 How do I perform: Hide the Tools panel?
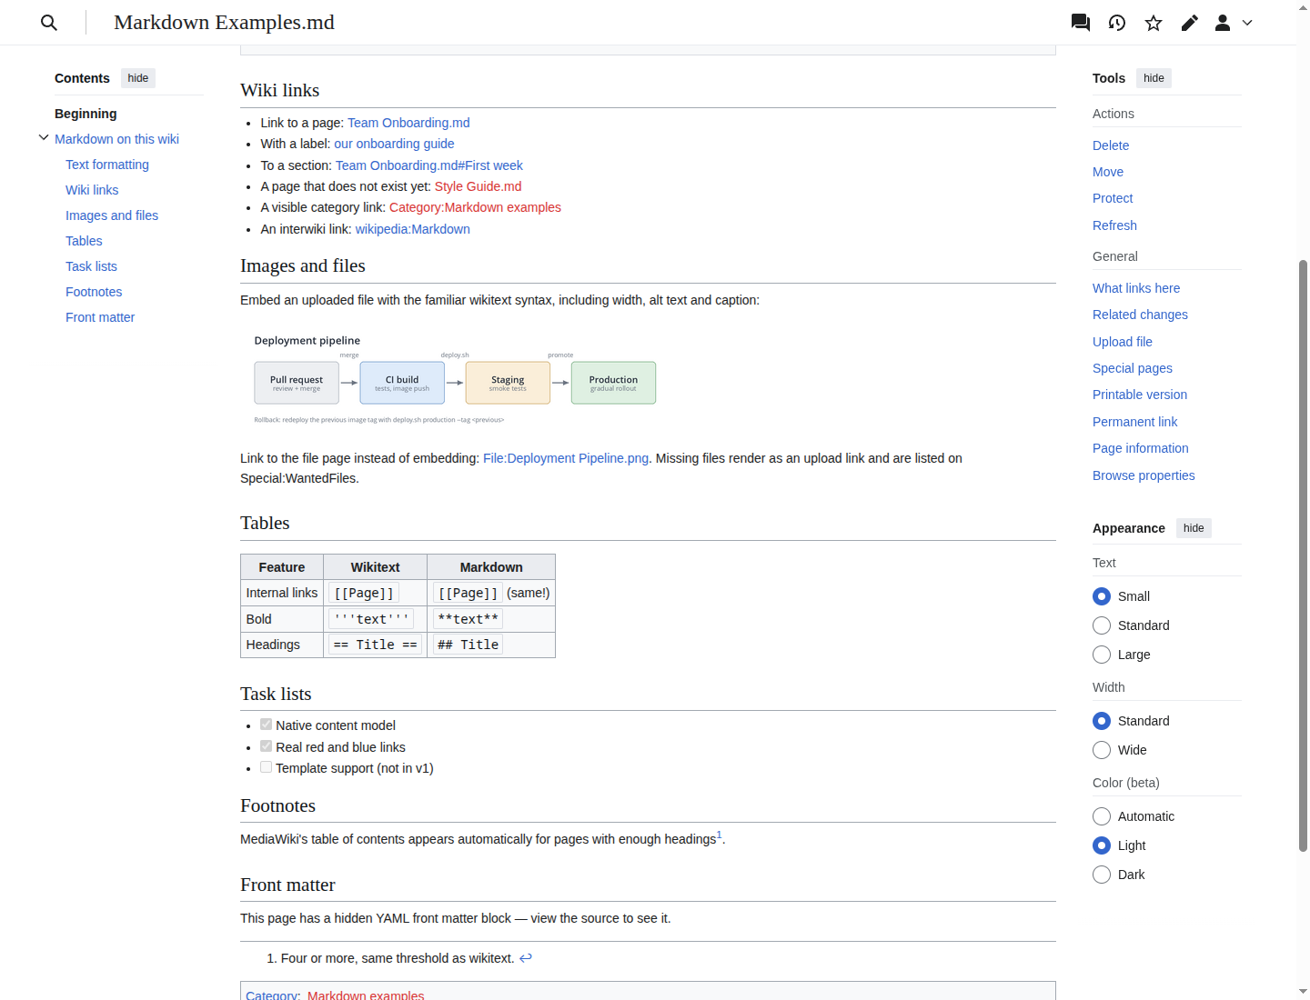[1154, 78]
